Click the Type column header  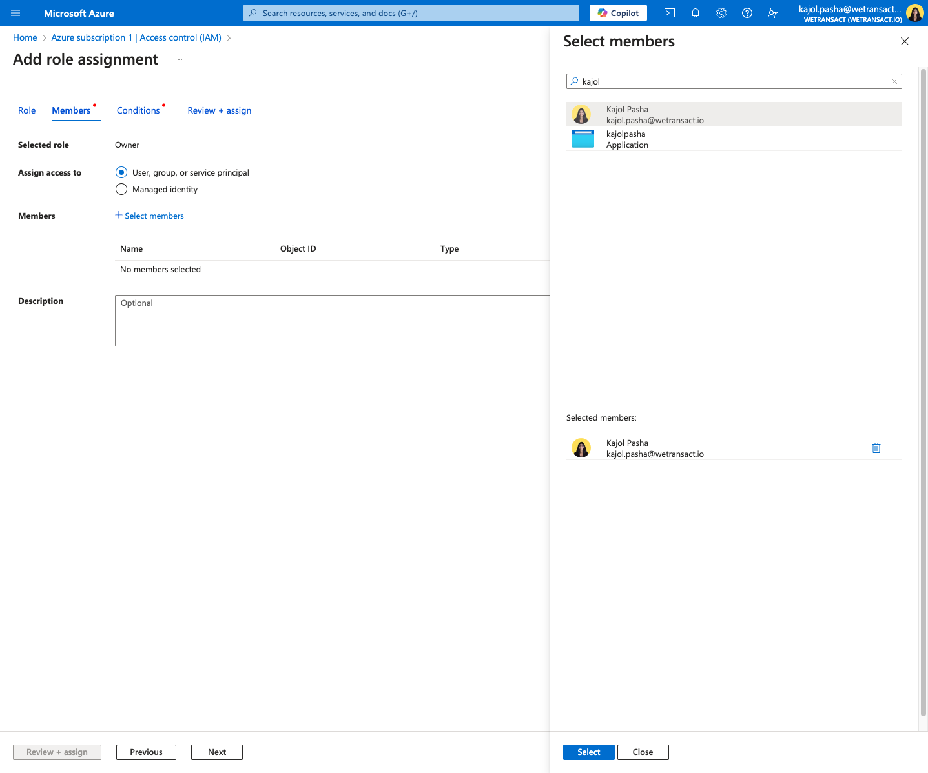(x=449, y=248)
